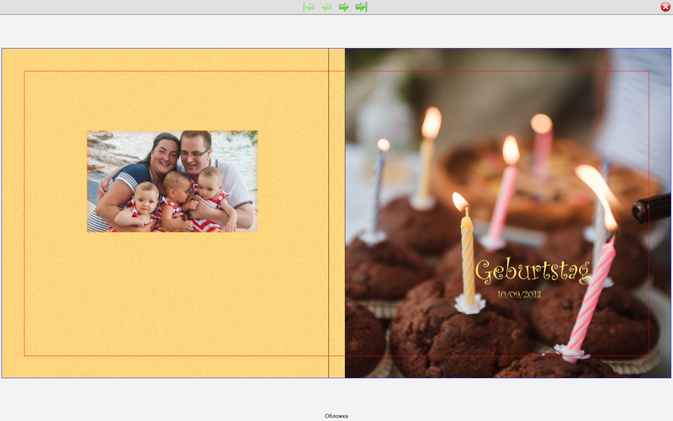The width and height of the screenshot is (673, 421).
Task: Select the family photo on back cover
Action: (172, 181)
